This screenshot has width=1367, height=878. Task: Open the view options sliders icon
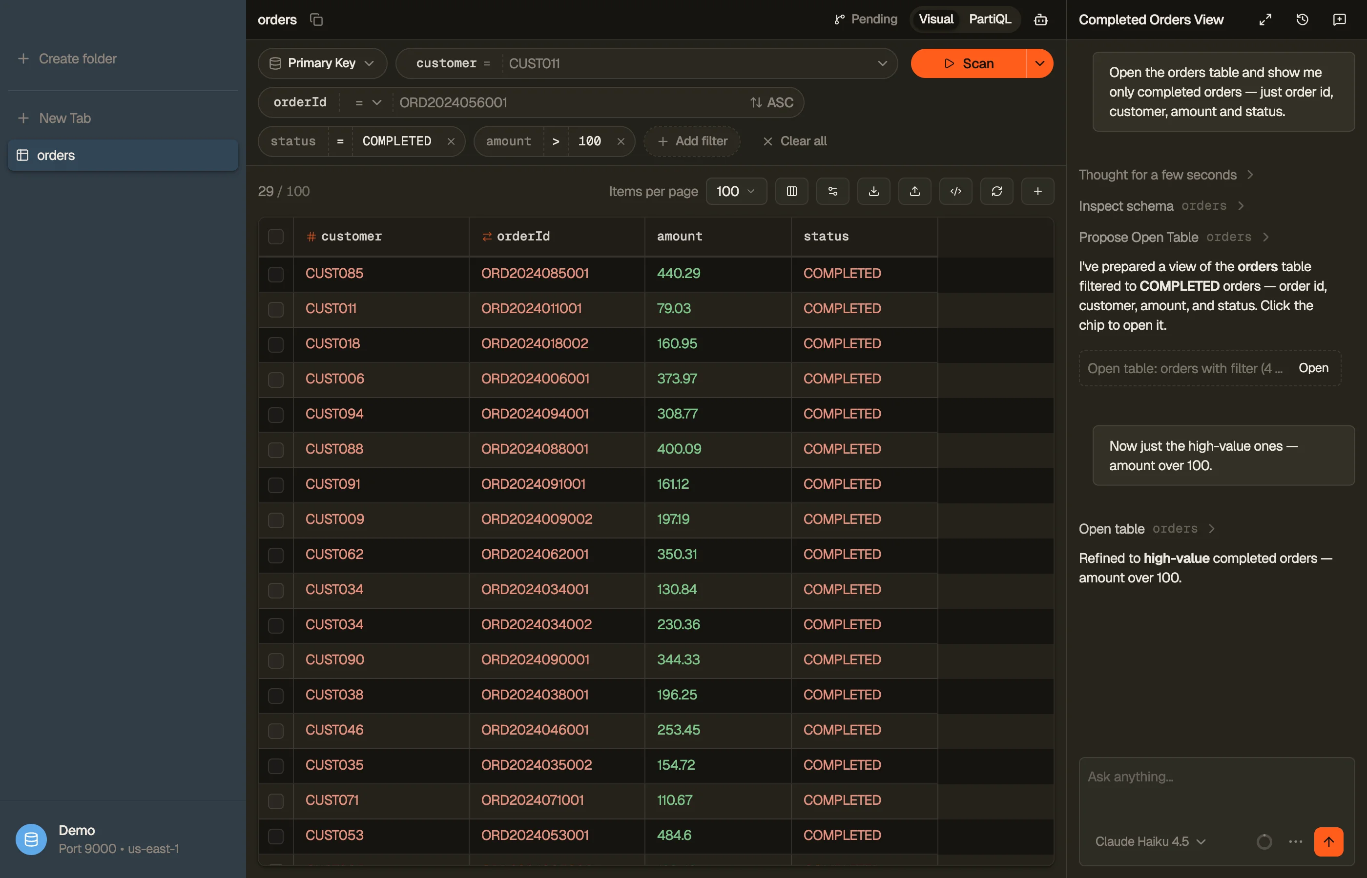pyautogui.click(x=833, y=192)
